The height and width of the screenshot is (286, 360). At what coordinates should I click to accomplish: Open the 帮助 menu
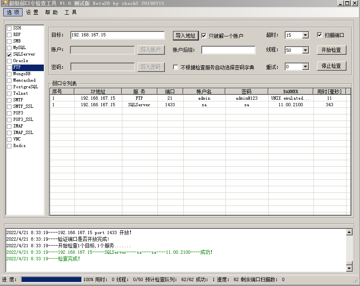point(51,12)
